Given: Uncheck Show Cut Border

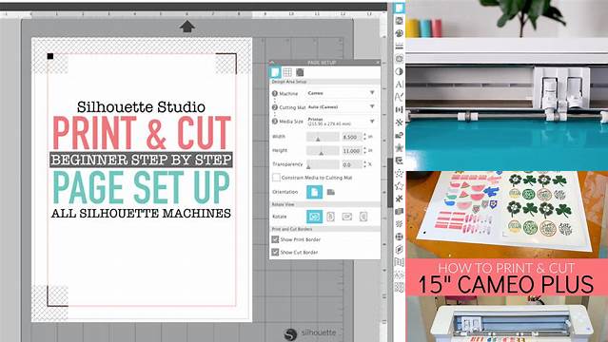Looking at the screenshot, I should (x=275, y=252).
